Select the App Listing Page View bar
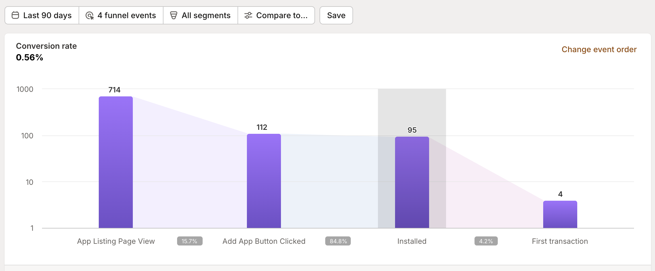This screenshot has height=271, width=655. pyautogui.click(x=116, y=162)
